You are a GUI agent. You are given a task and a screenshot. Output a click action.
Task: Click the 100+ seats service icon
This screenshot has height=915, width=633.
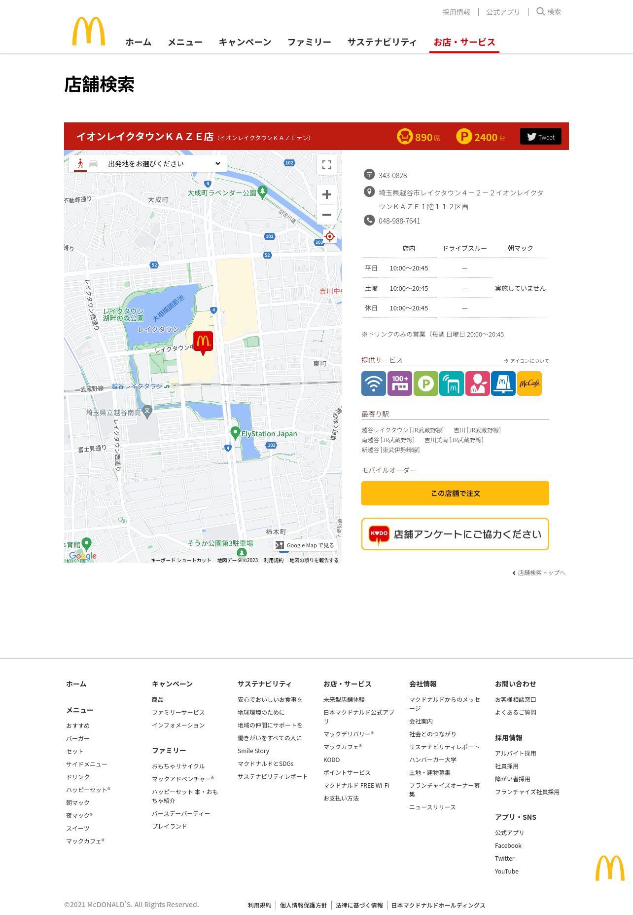pyautogui.click(x=400, y=383)
